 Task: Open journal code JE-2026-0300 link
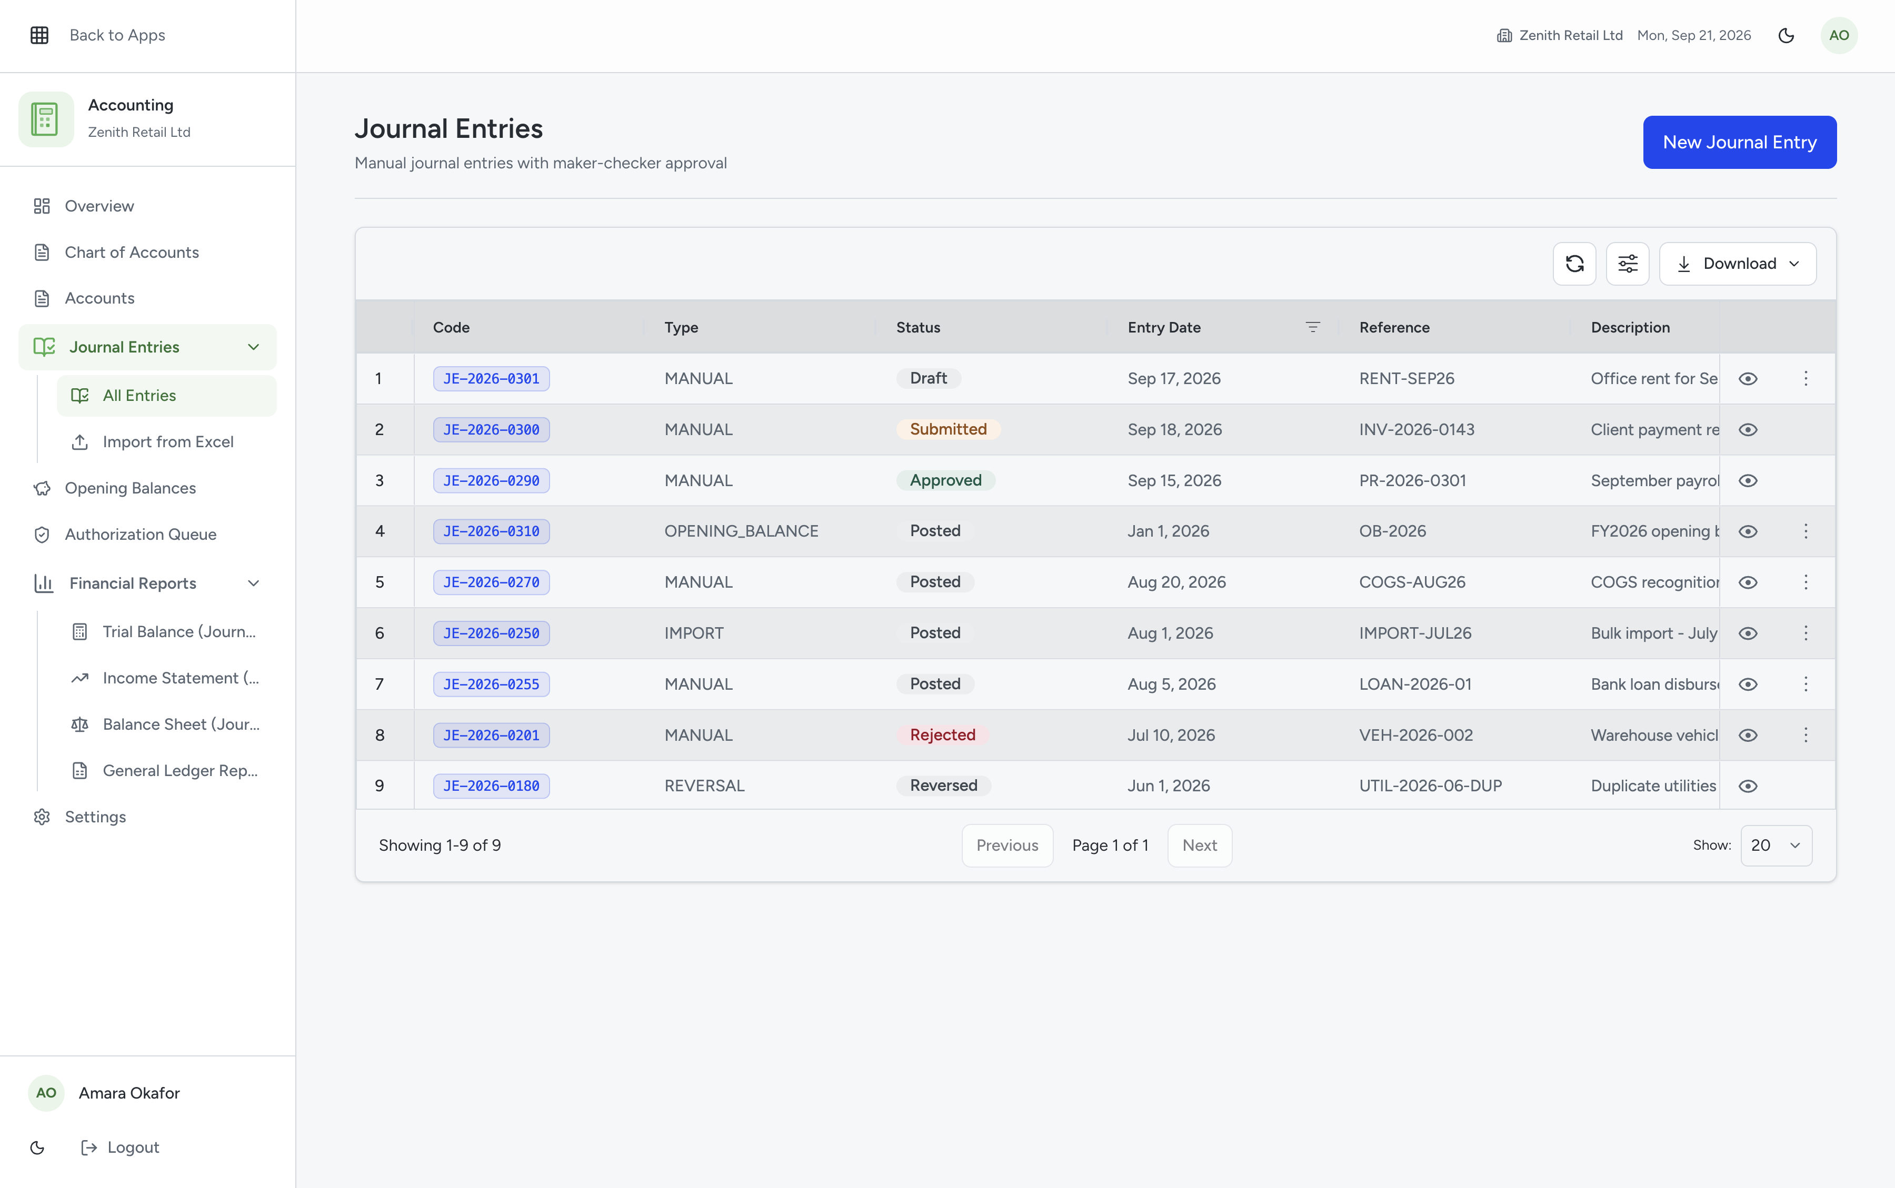pyautogui.click(x=491, y=430)
